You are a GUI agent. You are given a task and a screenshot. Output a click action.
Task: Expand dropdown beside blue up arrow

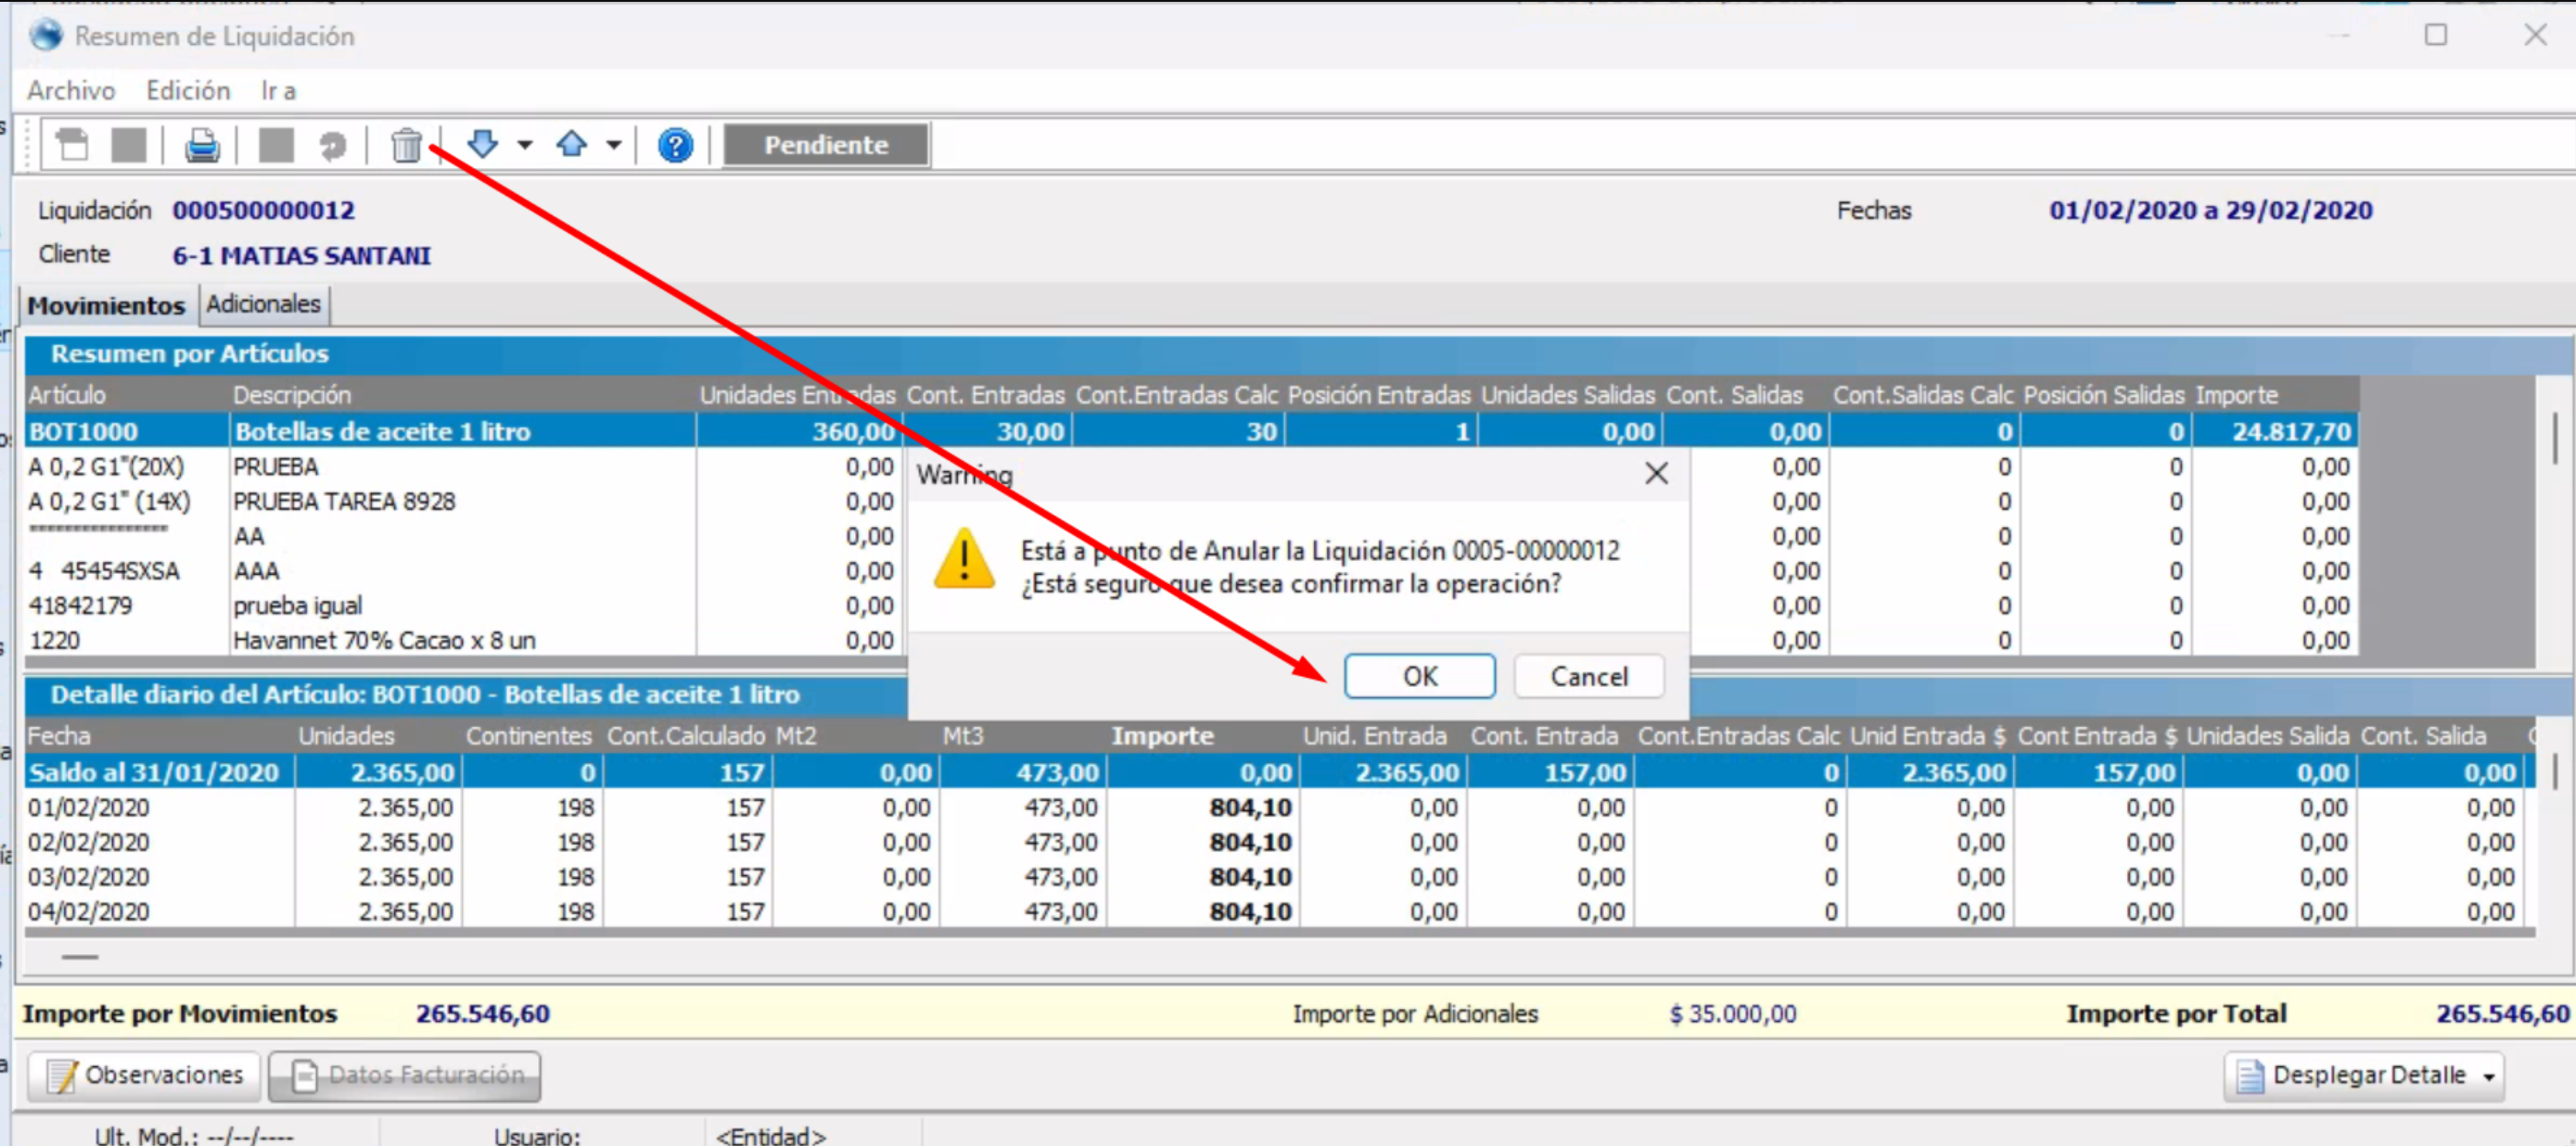(614, 145)
